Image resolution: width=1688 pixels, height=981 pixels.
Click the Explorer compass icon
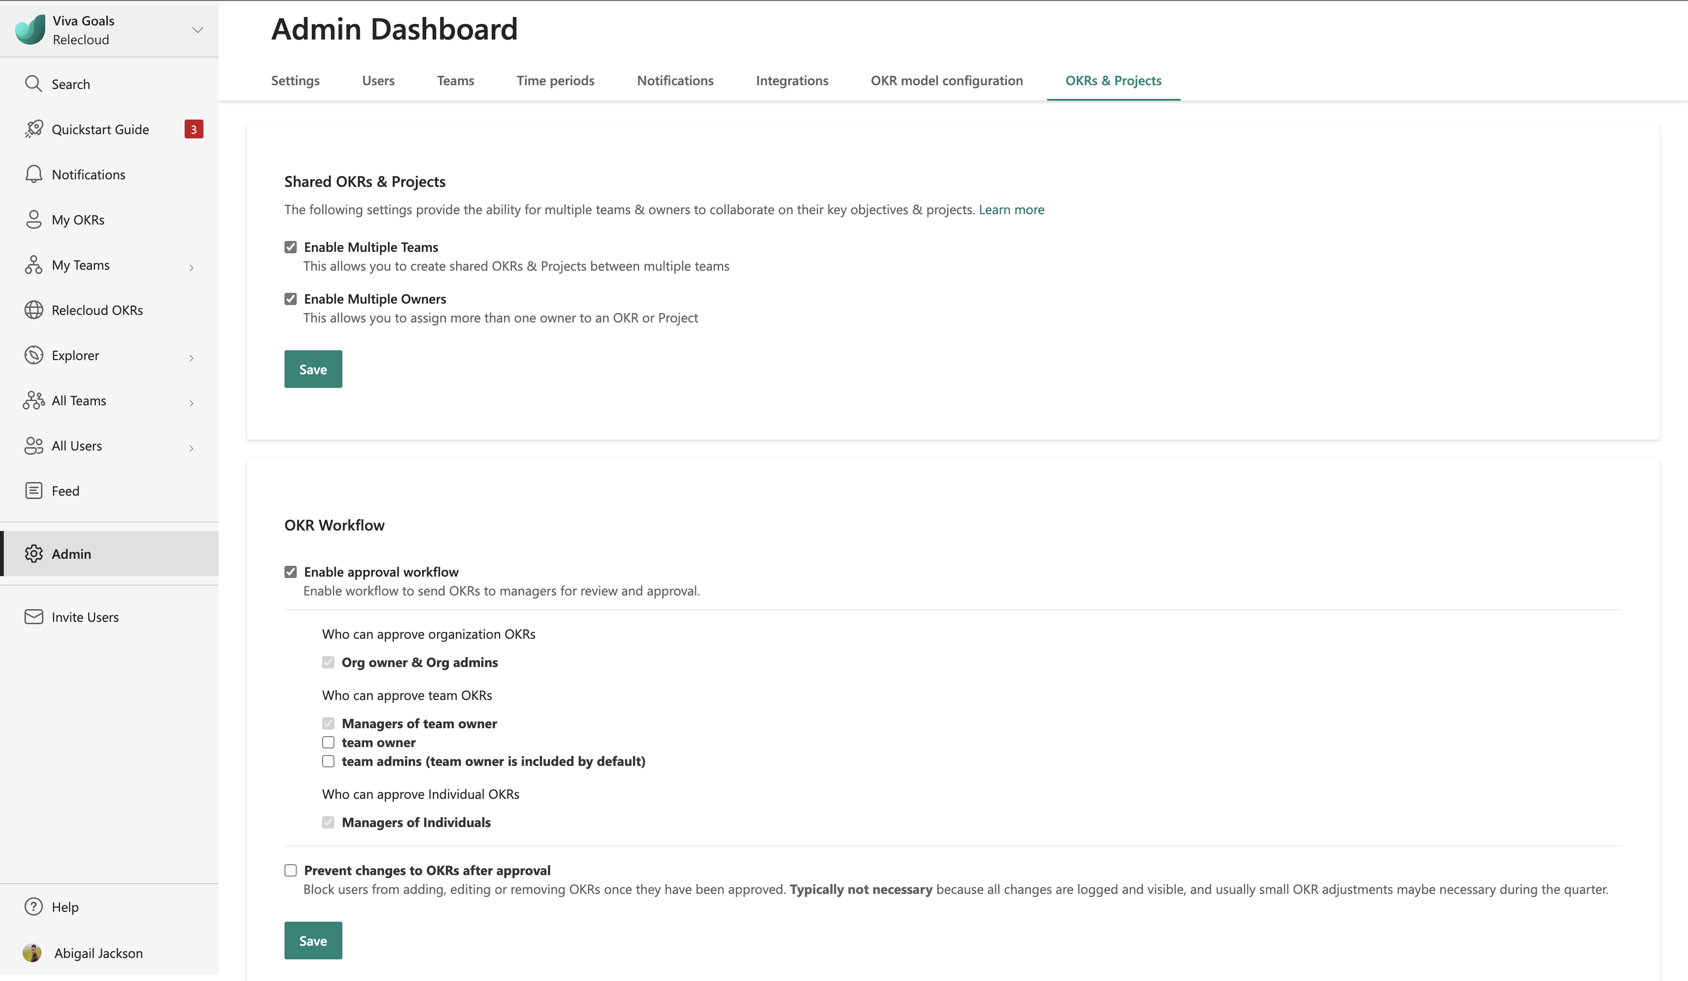click(x=33, y=355)
